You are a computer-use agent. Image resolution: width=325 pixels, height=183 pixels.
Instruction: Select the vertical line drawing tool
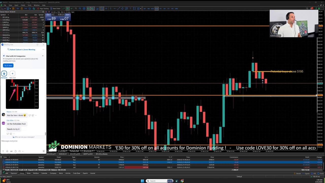110,8
